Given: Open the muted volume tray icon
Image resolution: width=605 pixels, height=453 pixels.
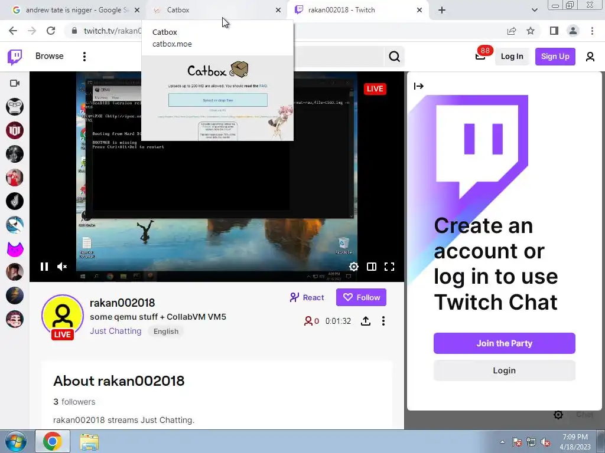Looking at the screenshot, I should pos(545,442).
